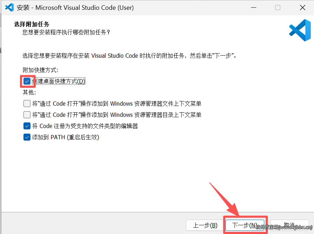Click the large VS Code logo

pos(300,30)
